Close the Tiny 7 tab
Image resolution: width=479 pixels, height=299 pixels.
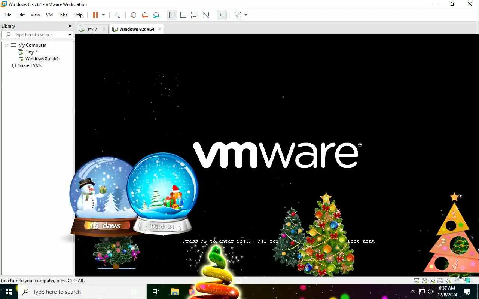pos(104,29)
